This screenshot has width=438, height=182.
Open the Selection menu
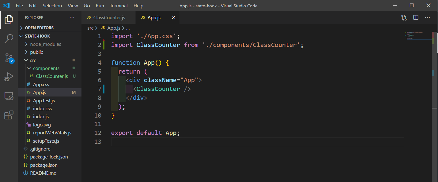[52, 5]
